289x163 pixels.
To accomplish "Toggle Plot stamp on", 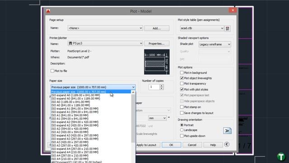I will (x=182, y=107).
